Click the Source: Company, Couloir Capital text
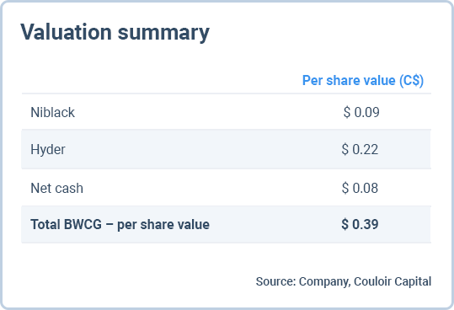454x310 pixels. coord(344,281)
